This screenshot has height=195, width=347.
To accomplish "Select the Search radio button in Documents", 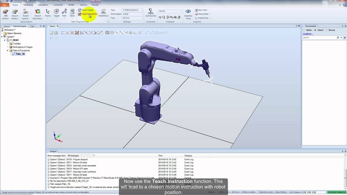I will 315,30.
